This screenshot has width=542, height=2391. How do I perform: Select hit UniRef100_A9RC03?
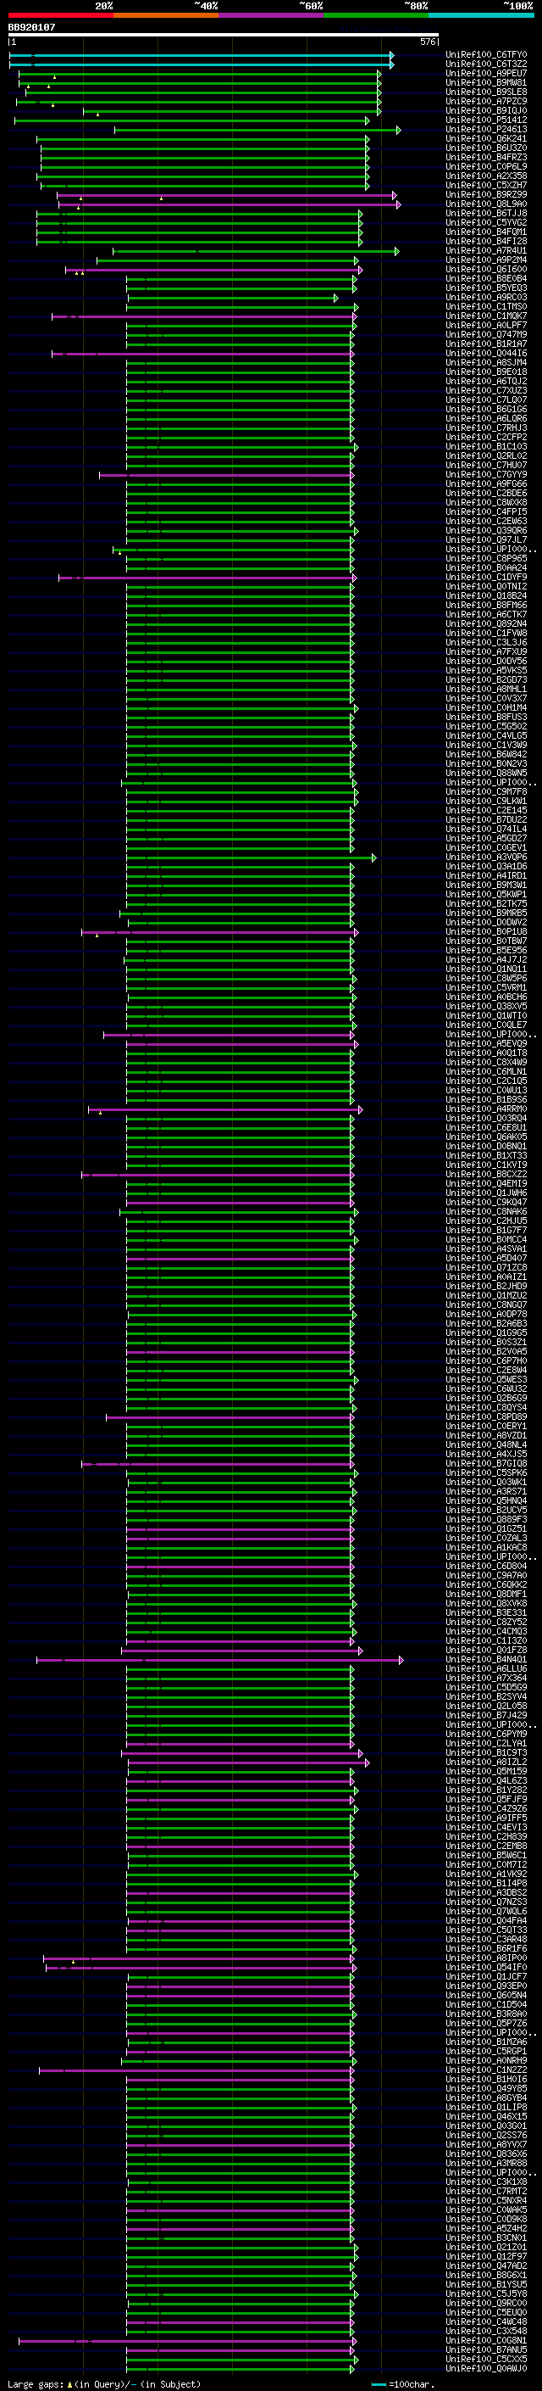pos(486,298)
